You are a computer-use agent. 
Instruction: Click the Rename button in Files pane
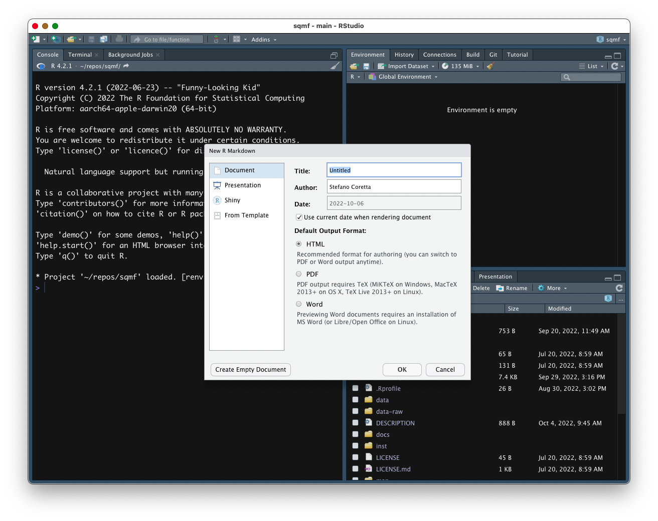[512, 288]
